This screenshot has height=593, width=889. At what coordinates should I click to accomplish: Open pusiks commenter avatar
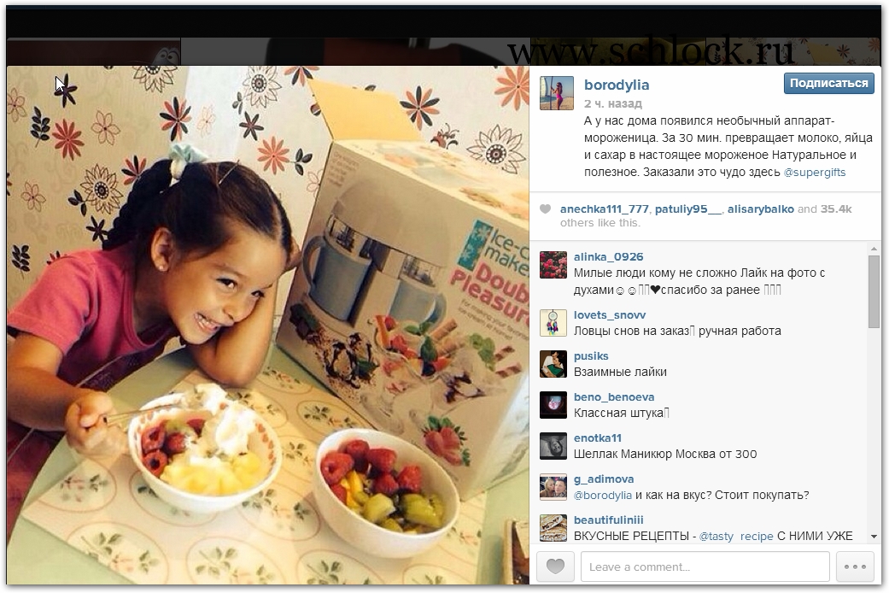[x=553, y=364]
